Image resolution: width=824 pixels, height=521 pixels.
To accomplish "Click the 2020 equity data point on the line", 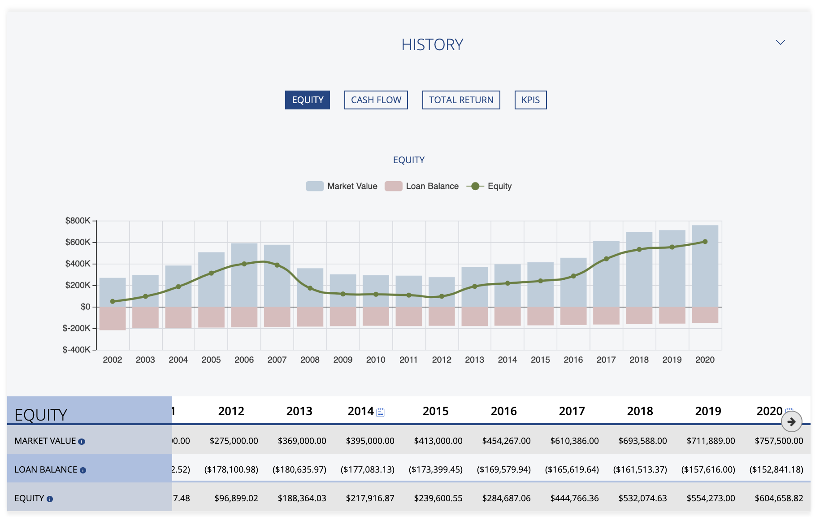I will pyautogui.click(x=705, y=241).
